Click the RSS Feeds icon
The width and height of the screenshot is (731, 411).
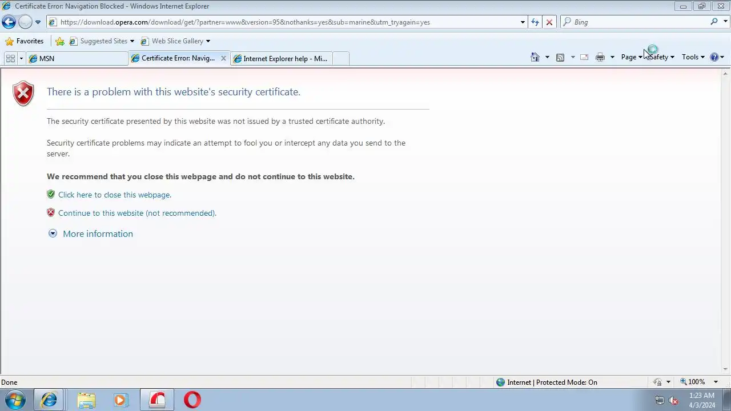coord(560,57)
